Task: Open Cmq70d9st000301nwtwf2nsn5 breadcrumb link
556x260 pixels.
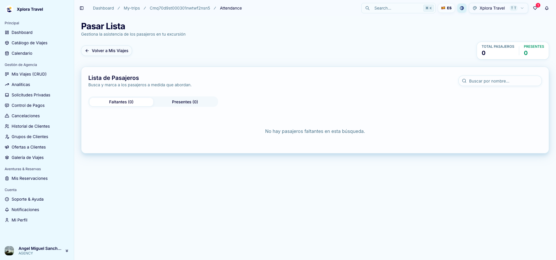Action: click(180, 8)
